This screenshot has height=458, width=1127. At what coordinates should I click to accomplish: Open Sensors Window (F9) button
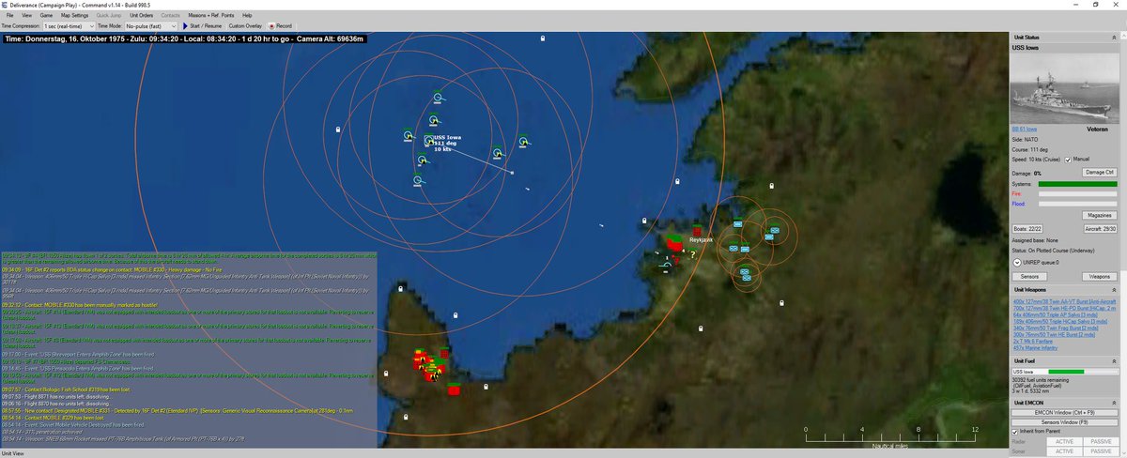click(1064, 421)
